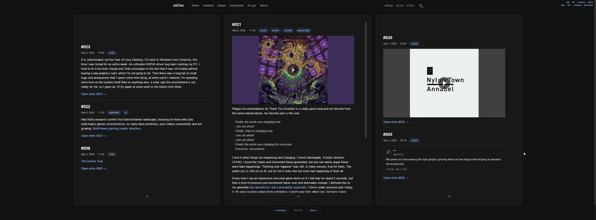Image resolution: width=596 pixels, height=220 pixels.
Task: Select the personality tag on entry #521
Action: 303,30
